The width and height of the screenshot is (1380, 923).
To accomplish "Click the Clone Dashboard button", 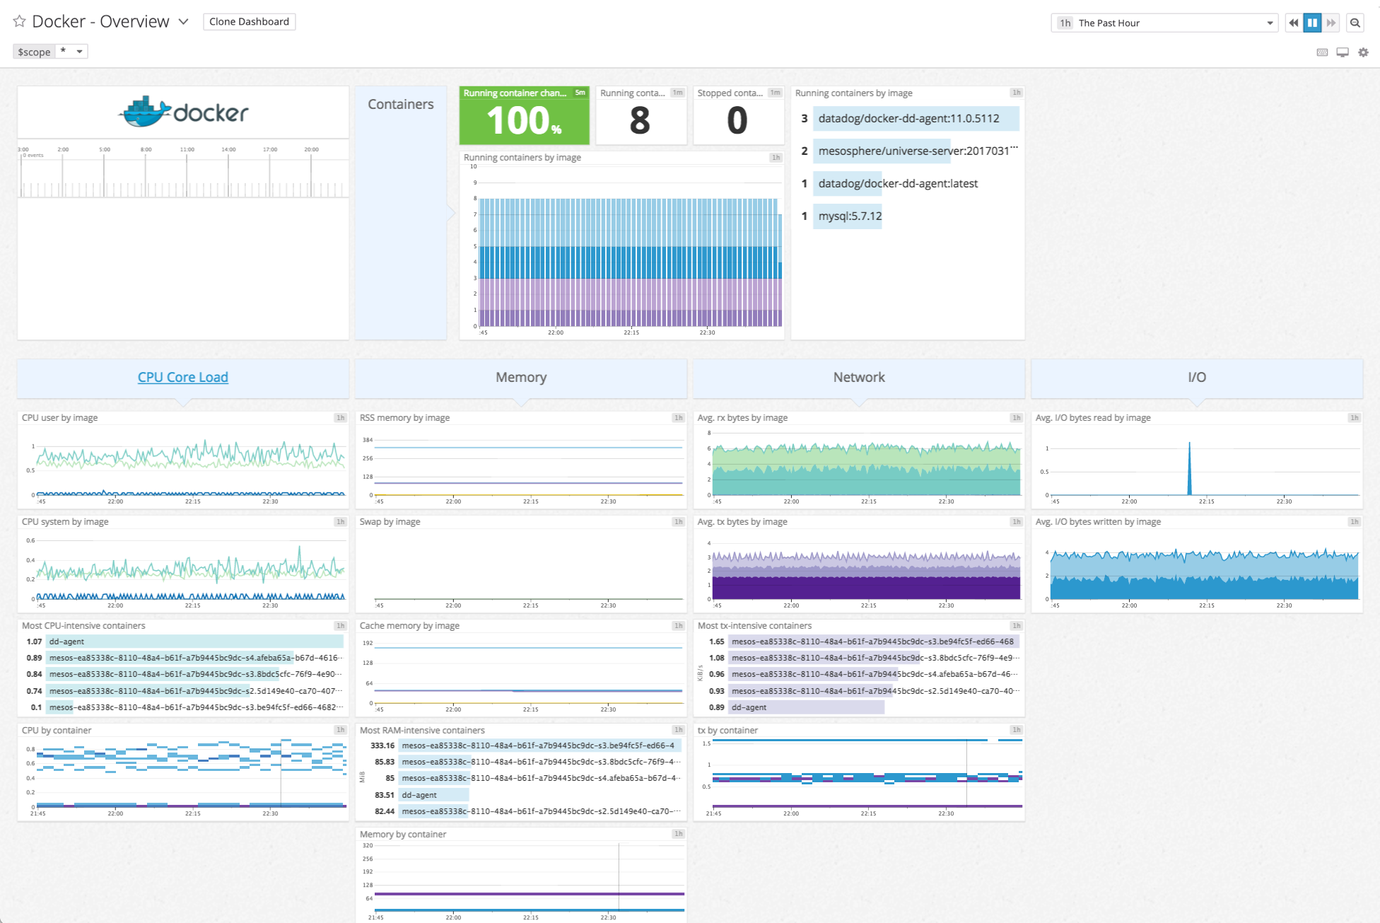I will coord(249,21).
